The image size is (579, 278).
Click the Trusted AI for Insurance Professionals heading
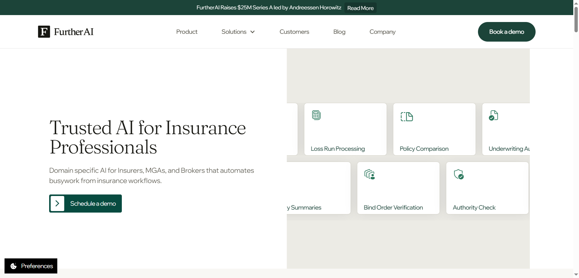click(148, 137)
